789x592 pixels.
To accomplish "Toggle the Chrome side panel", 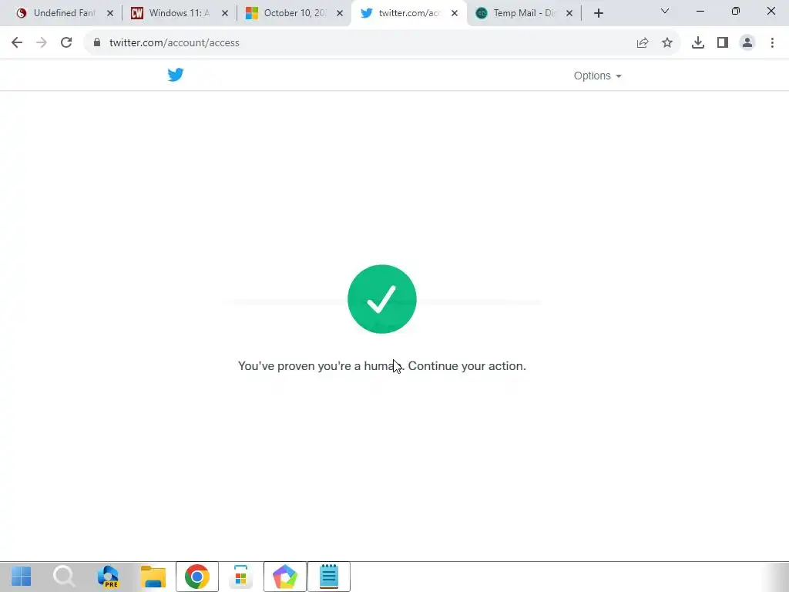I will coord(723,43).
